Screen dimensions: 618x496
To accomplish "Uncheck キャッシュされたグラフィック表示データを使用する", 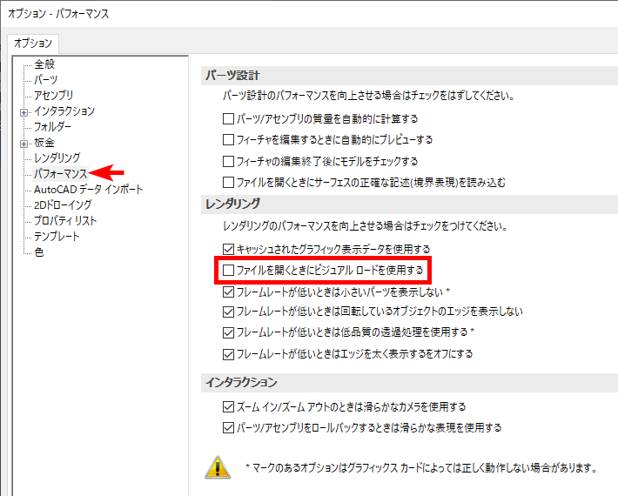I will [228, 250].
